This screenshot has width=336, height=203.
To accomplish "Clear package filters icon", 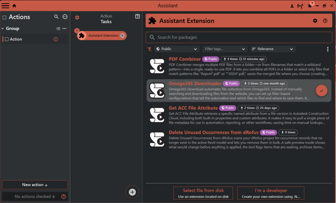I will coord(149,49).
